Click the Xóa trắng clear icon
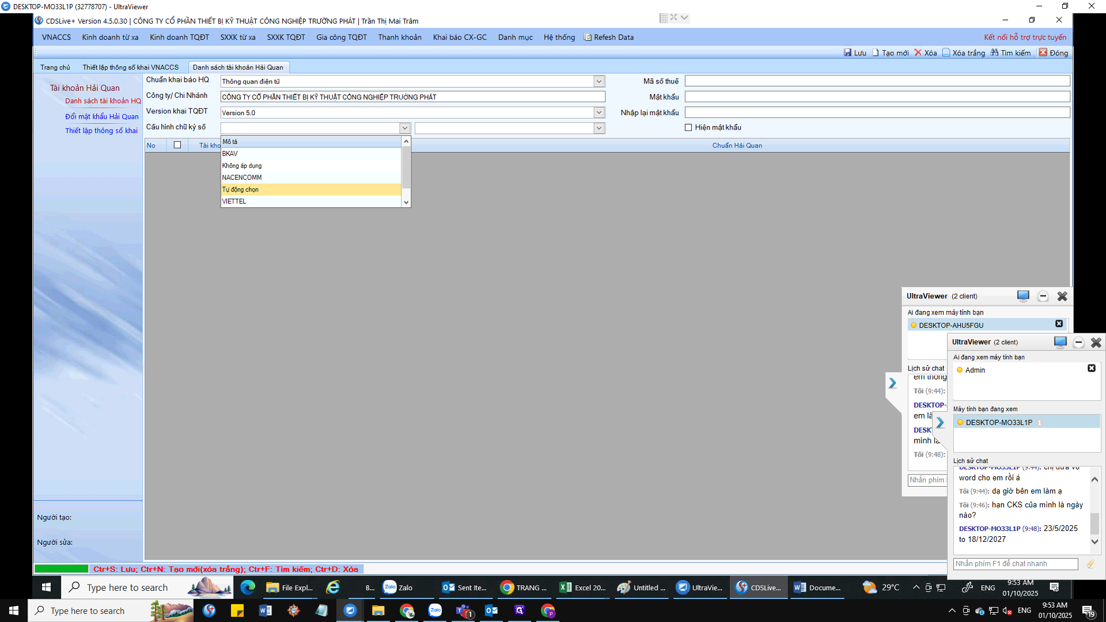1106x622 pixels. pyautogui.click(x=946, y=52)
